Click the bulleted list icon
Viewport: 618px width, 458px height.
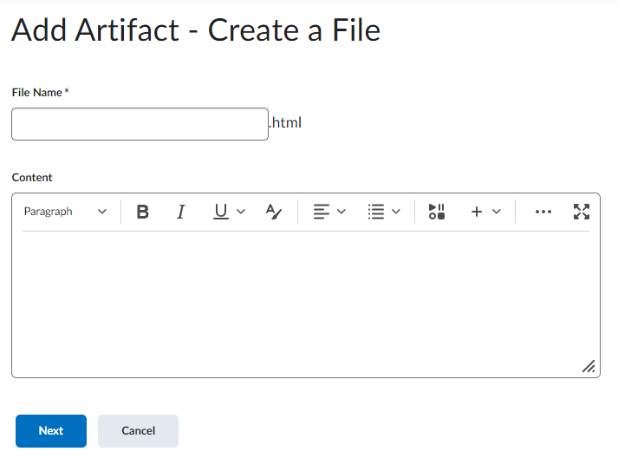375,212
